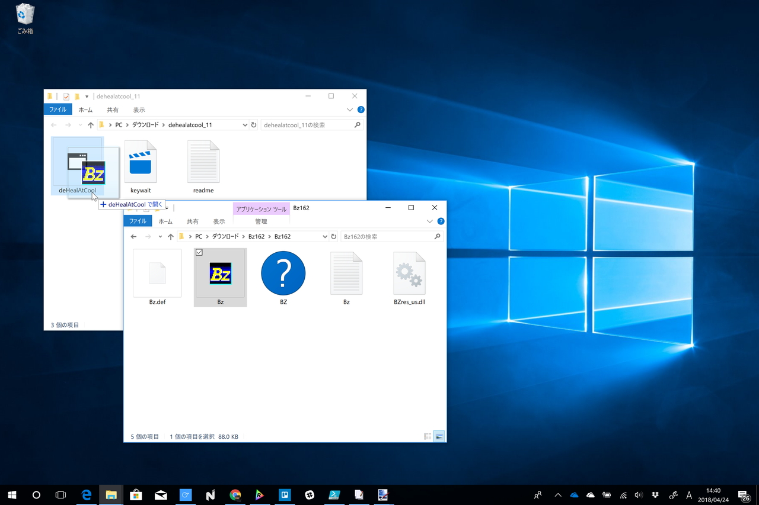Open the blue OneDrive tray icon
This screenshot has width=759, height=505.
point(574,495)
